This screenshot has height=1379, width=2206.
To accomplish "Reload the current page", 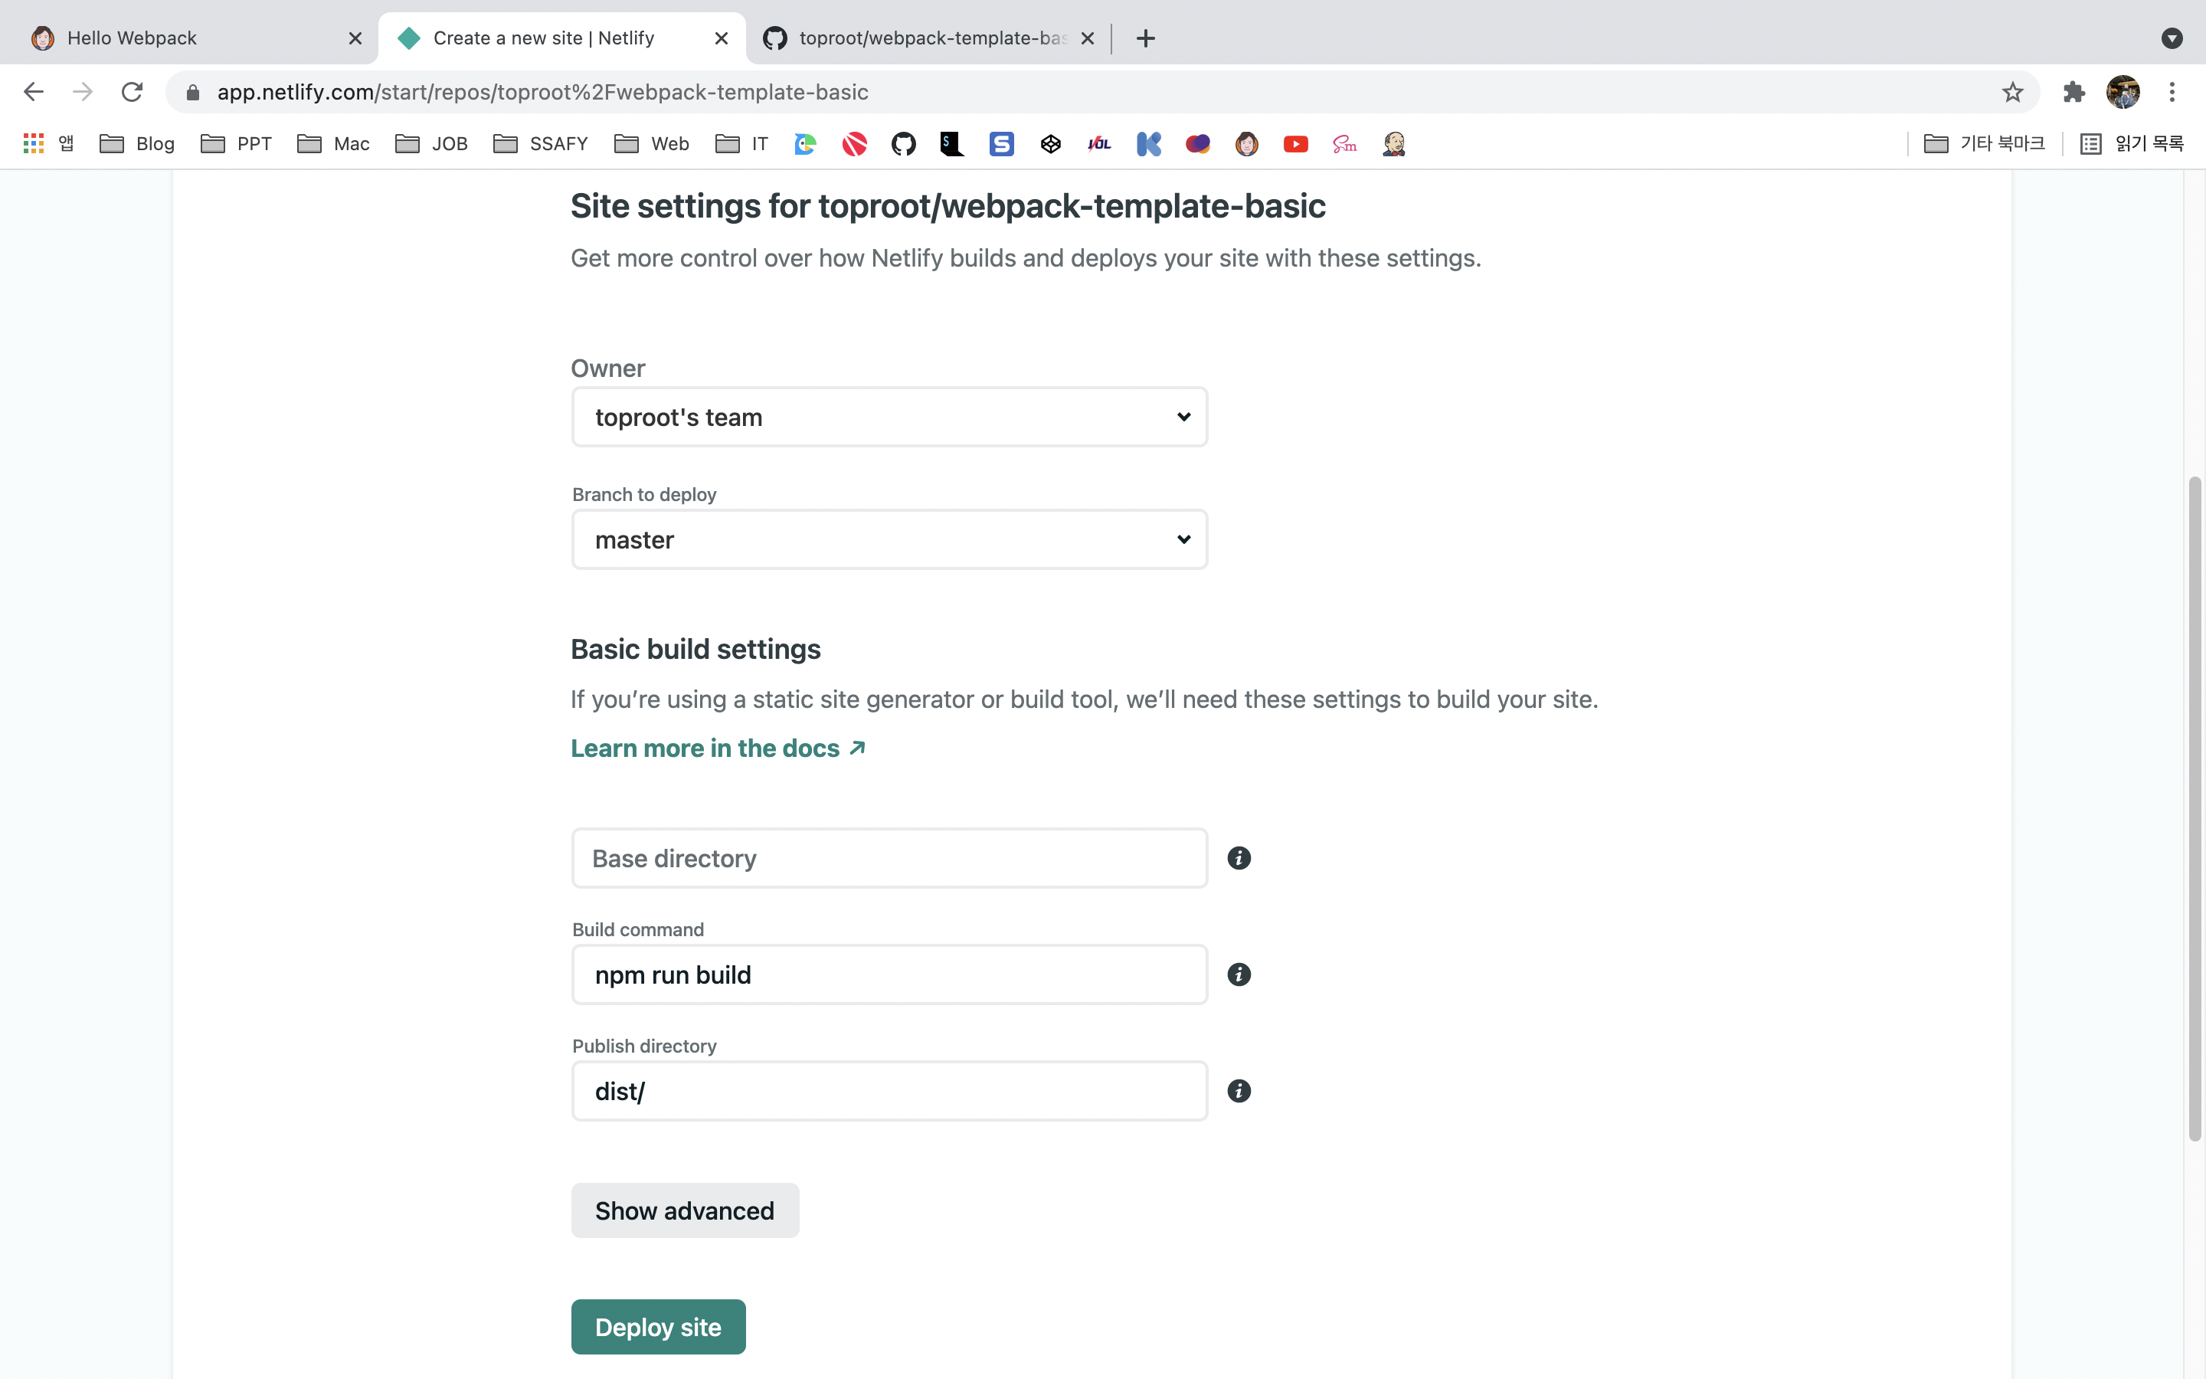I will tap(133, 91).
